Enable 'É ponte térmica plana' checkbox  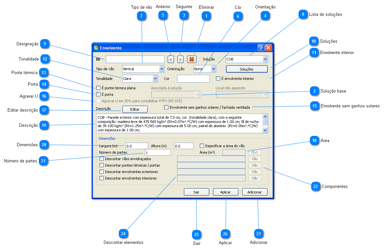pos(98,88)
